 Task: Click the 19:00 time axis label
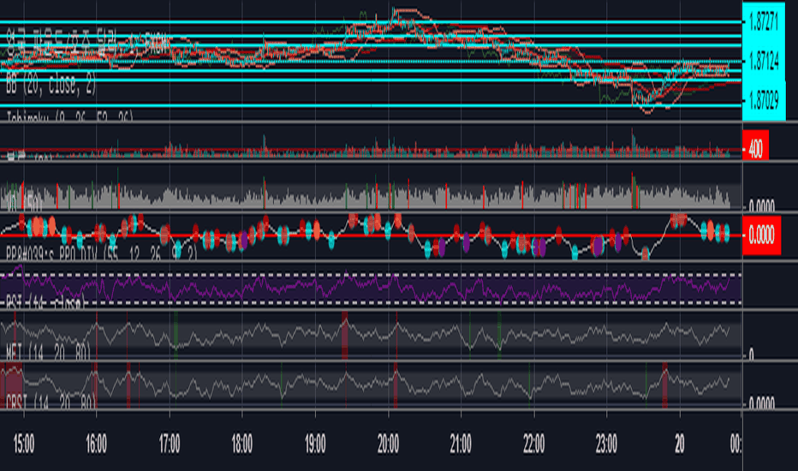[315, 444]
